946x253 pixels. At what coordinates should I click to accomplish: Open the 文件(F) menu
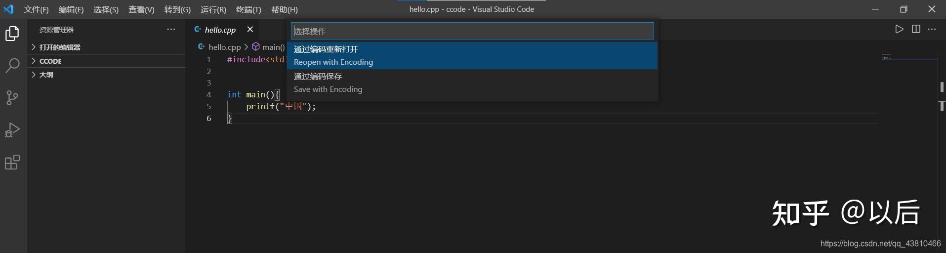click(36, 10)
